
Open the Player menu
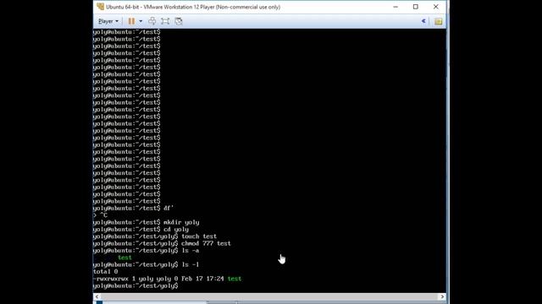coord(108,21)
